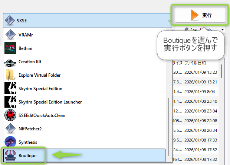Click the Skyrim Special Edition icon

coord(9,89)
